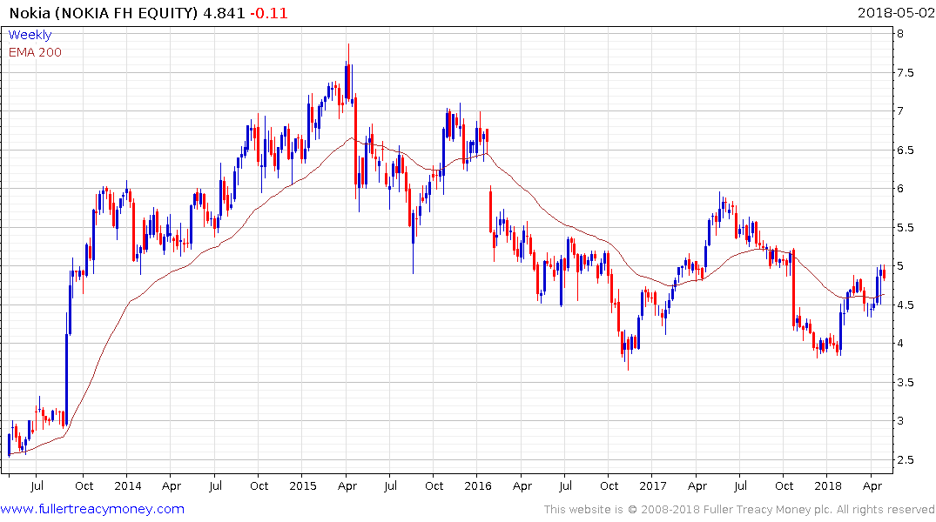Click the 2017 year label on the time axis
Image resolution: width=936 pixels, height=522 pixels.
(652, 485)
